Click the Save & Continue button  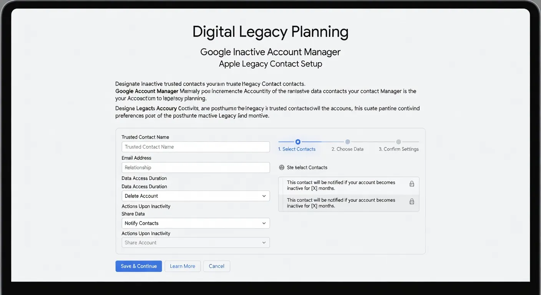coord(139,266)
